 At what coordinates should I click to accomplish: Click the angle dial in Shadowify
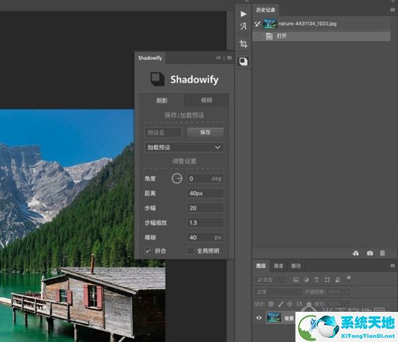pyautogui.click(x=176, y=179)
